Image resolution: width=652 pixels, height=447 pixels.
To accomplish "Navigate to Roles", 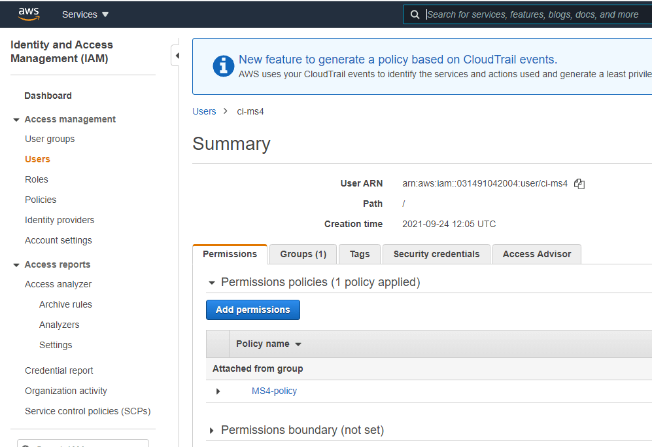I will point(37,179).
